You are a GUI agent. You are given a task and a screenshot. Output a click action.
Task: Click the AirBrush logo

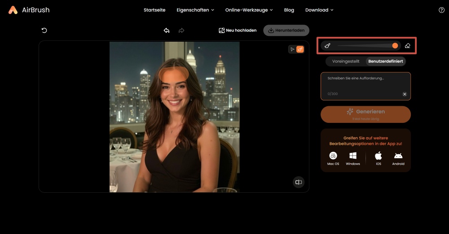pyautogui.click(x=29, y=10)
